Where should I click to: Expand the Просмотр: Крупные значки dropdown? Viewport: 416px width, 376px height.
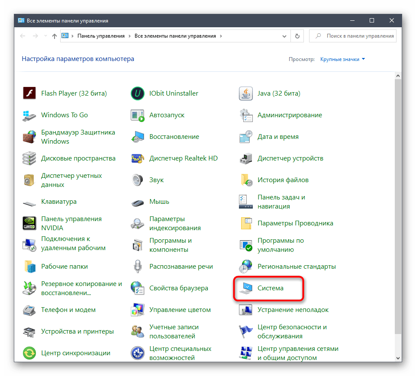point(342,59)
